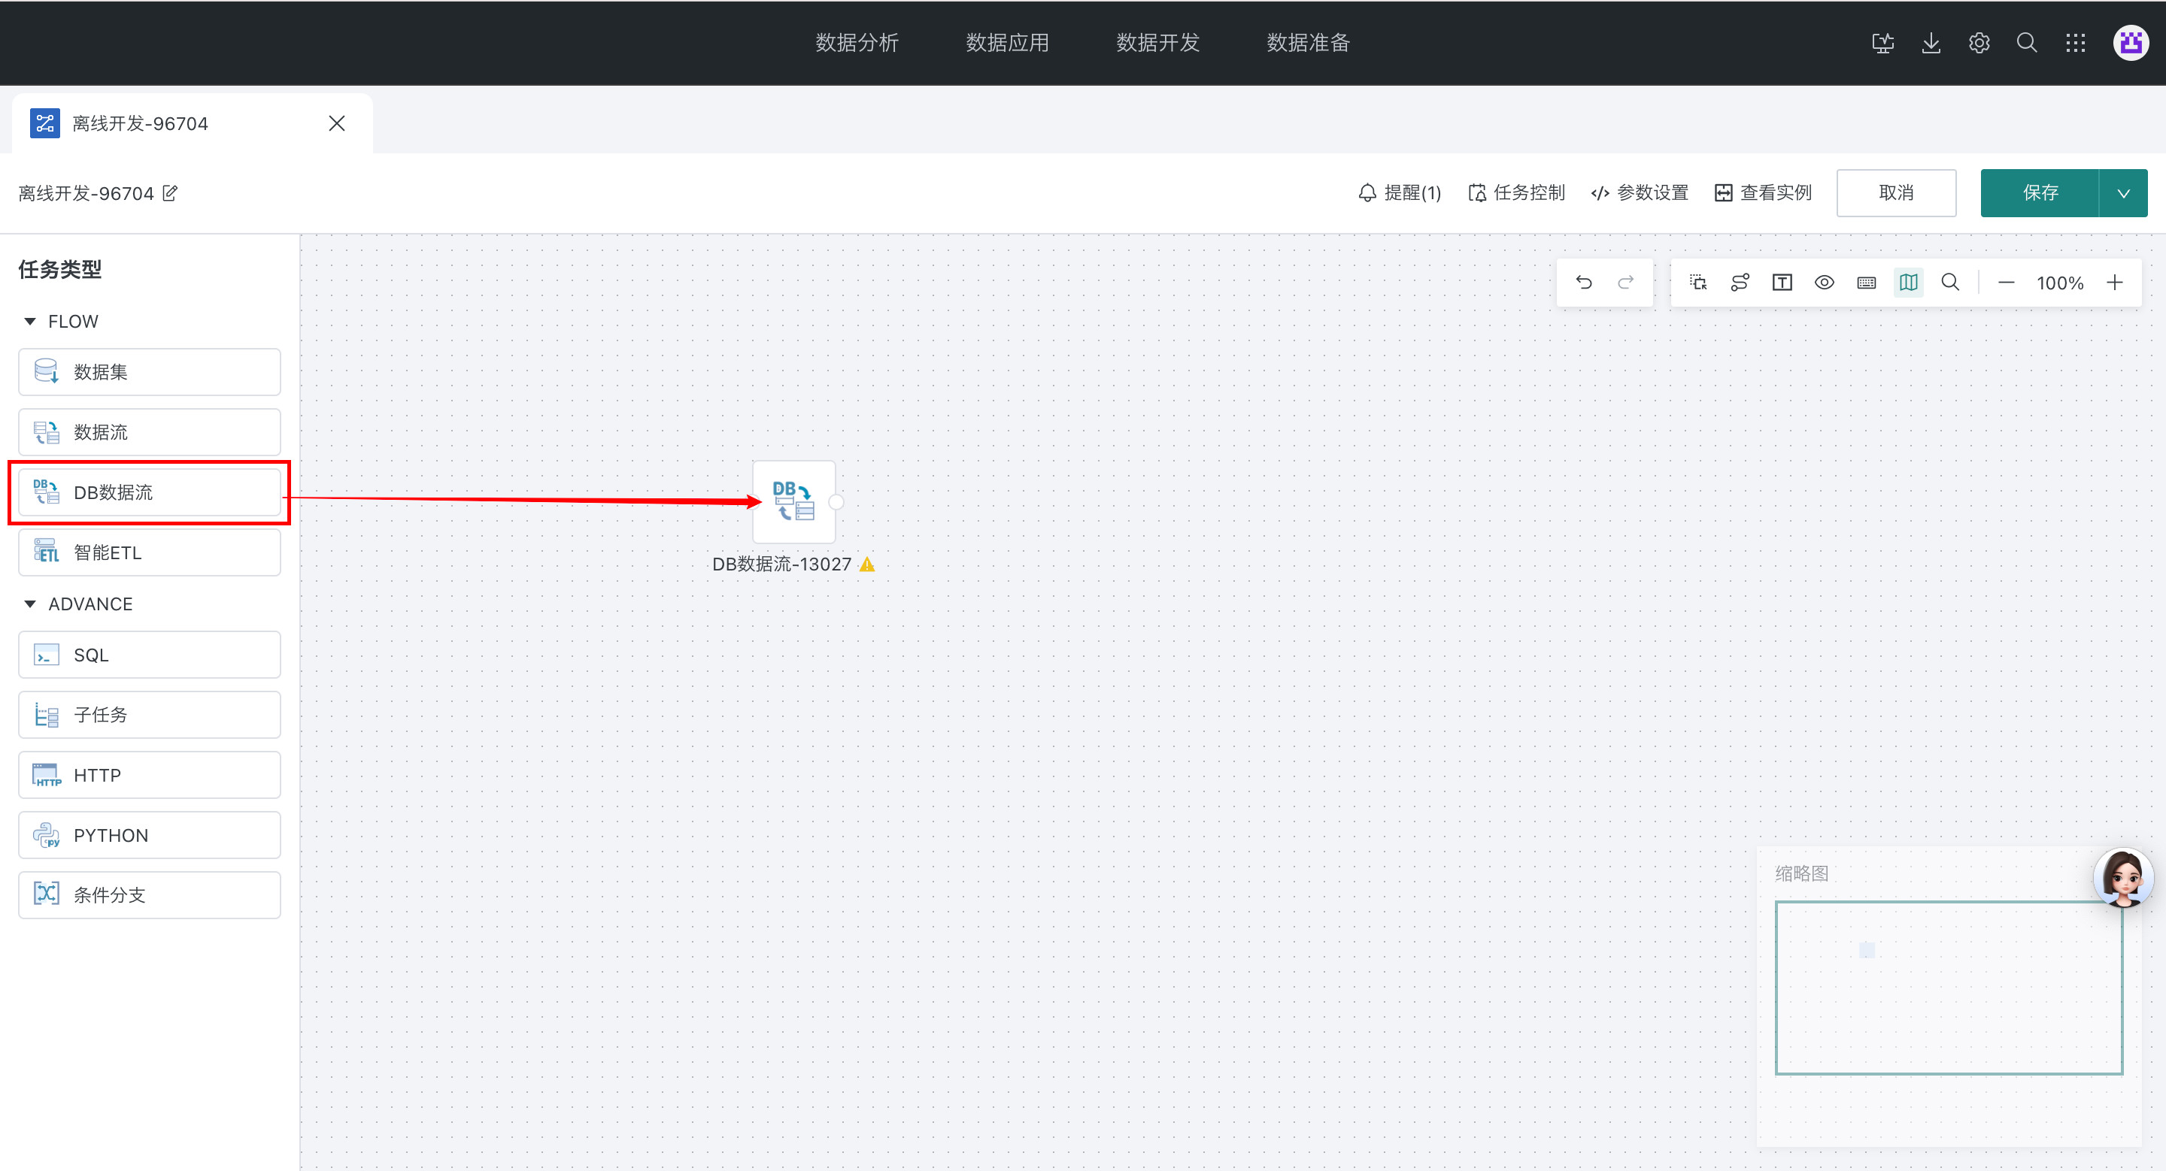Collapse the ADVANCE task category

pyautogui.click(x=30, y=604)
